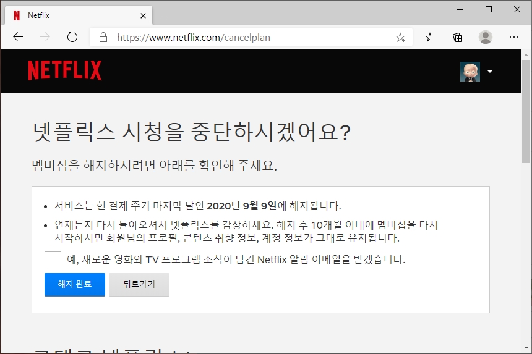Click the page scrollbar down arrow
The image size is (532, 354).
click(x=526, y=348)
